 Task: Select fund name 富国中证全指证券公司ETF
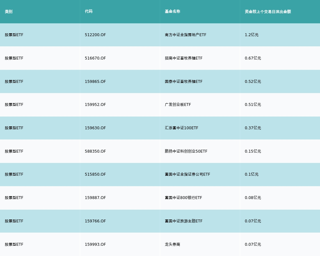[187, 174]
